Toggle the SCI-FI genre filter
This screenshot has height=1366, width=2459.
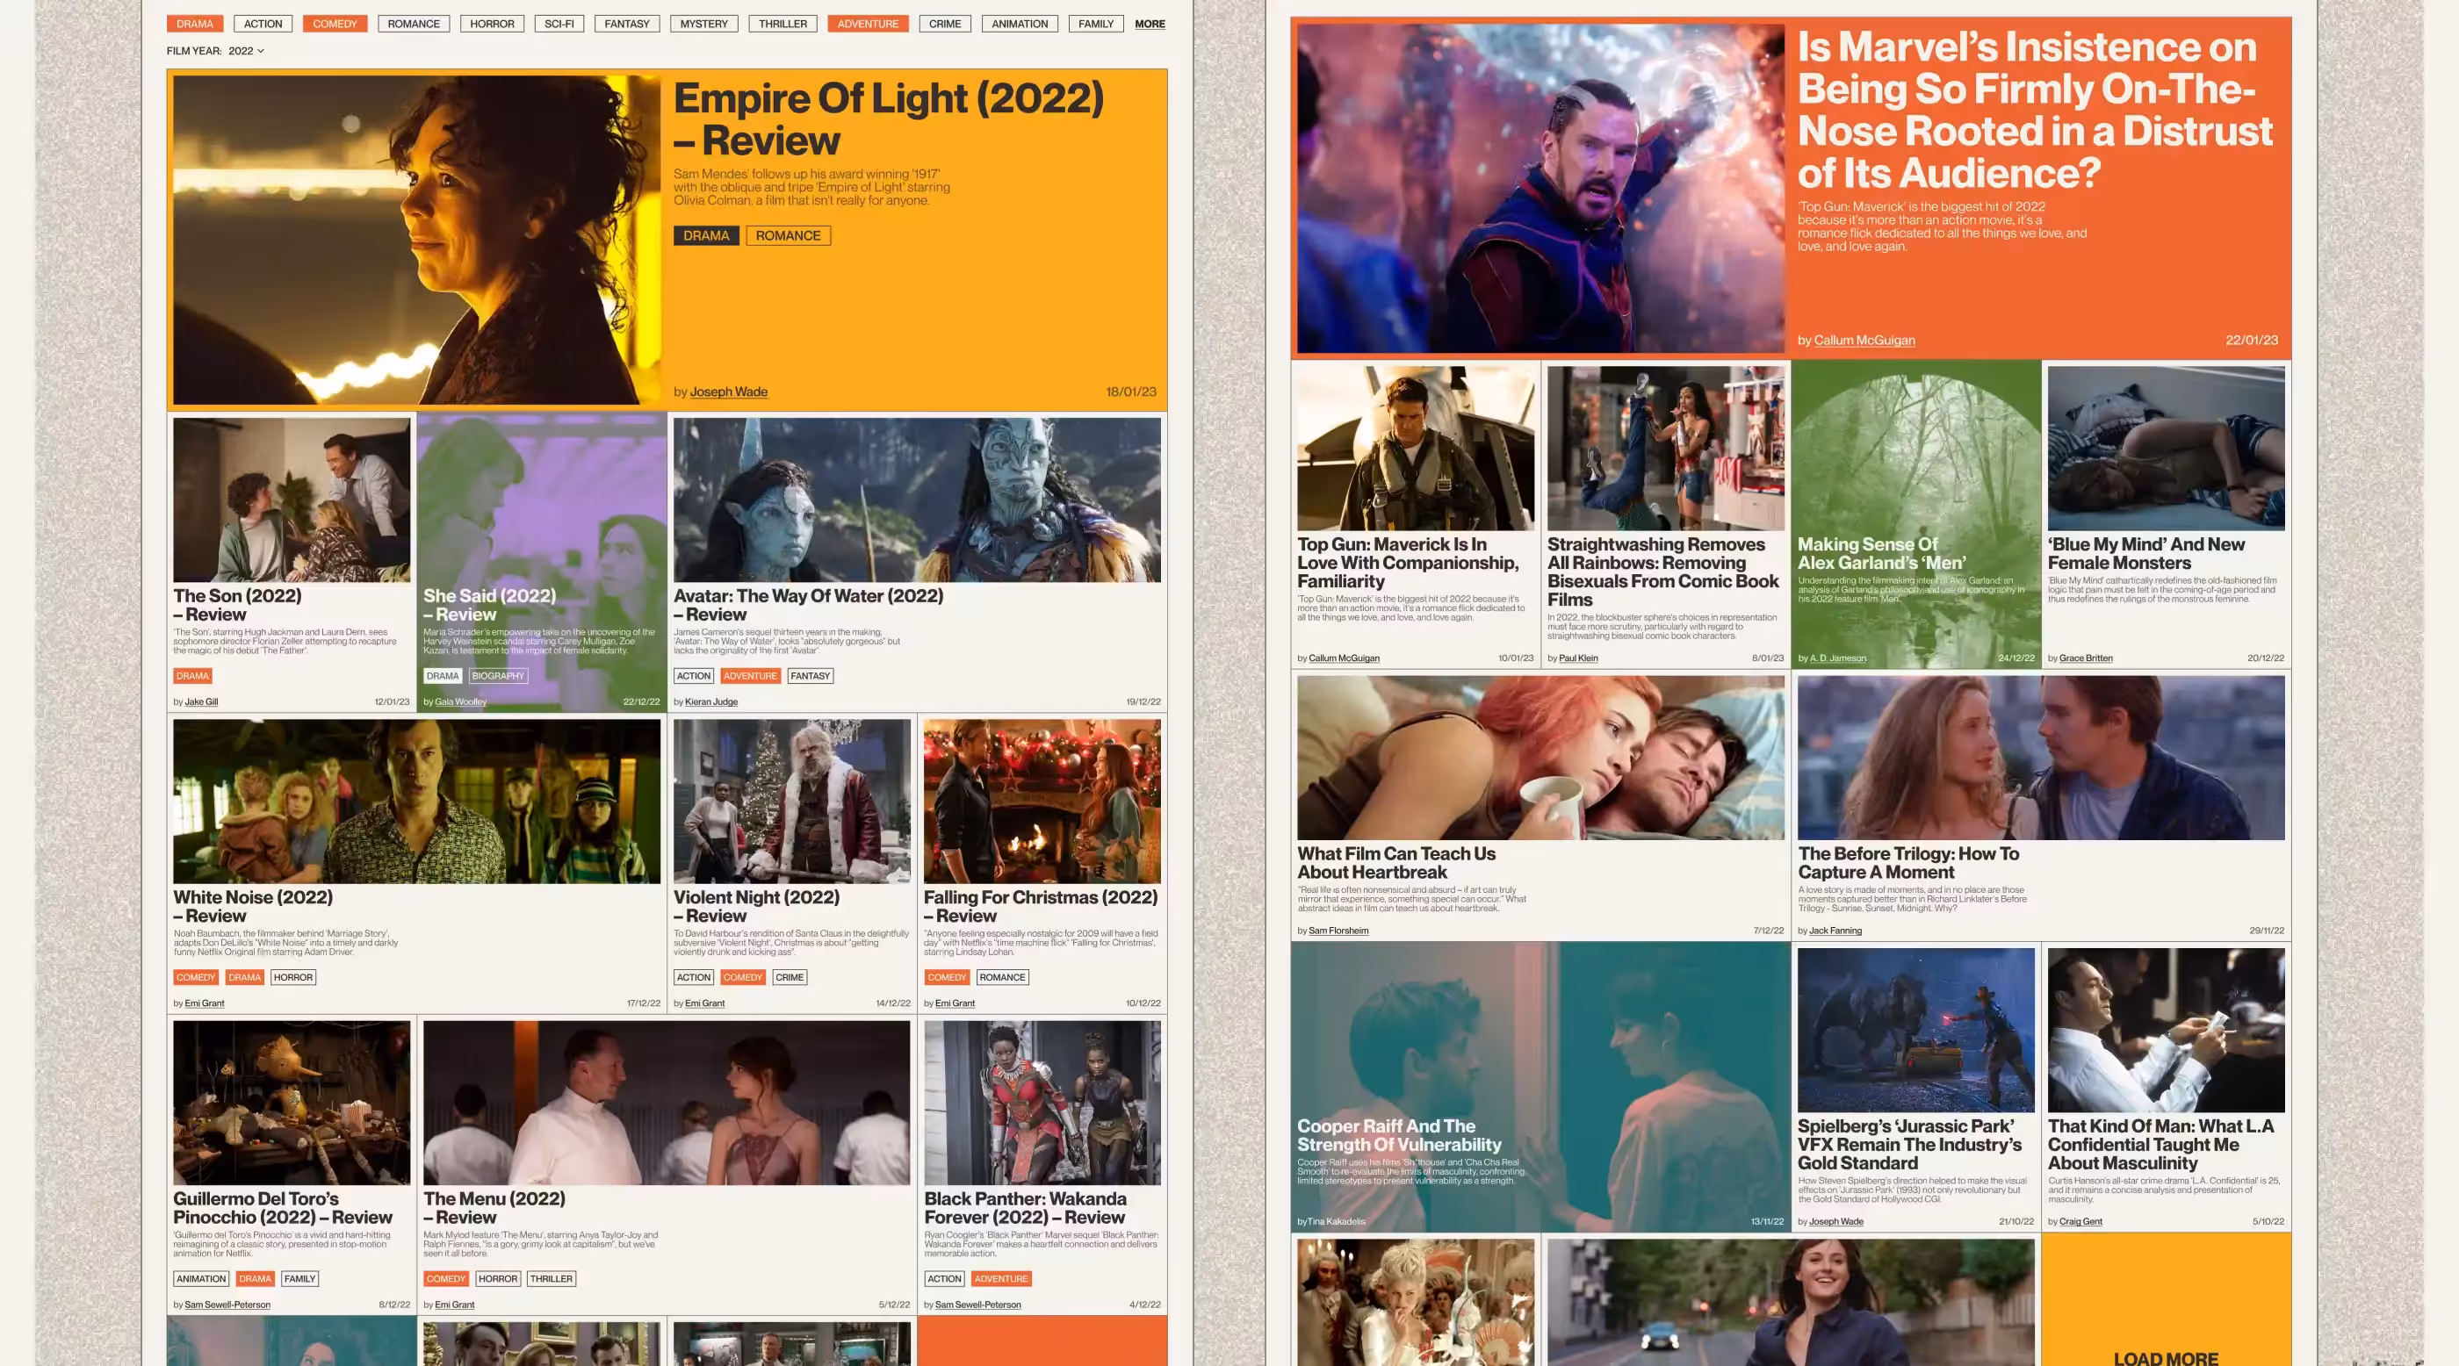pyautogui.click(x=559, y=24)
